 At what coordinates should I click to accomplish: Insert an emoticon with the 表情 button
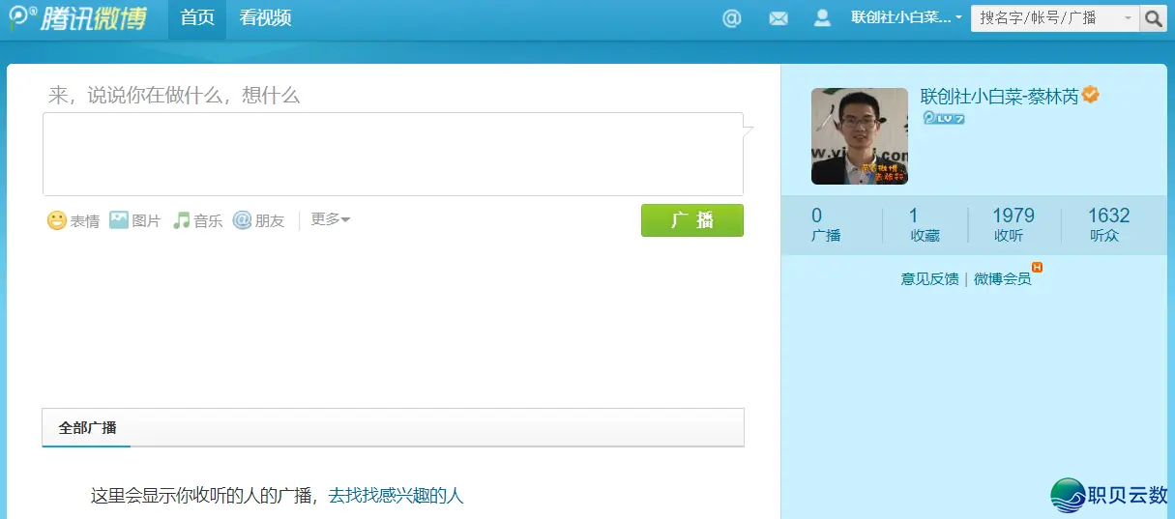point(73,220)
